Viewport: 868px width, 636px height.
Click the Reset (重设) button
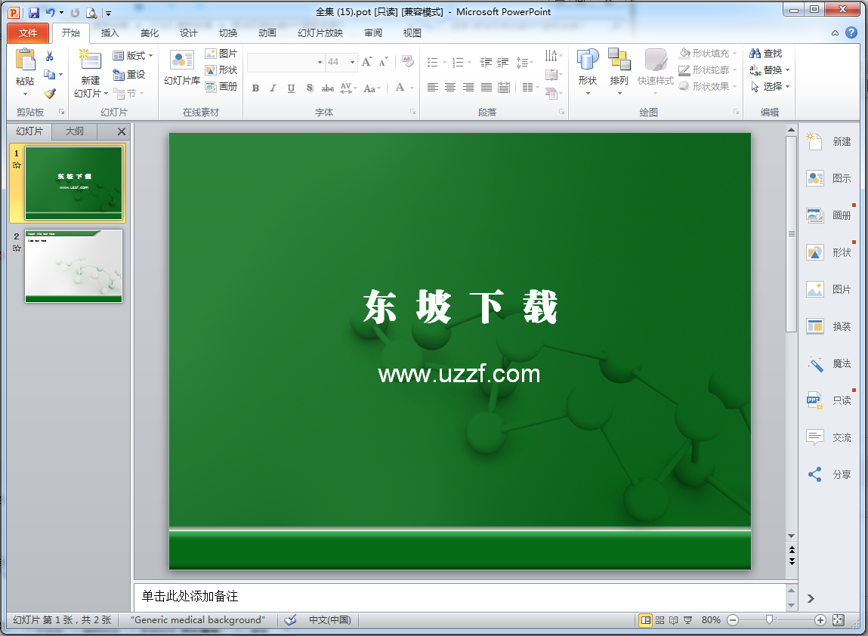click(129, 74)
